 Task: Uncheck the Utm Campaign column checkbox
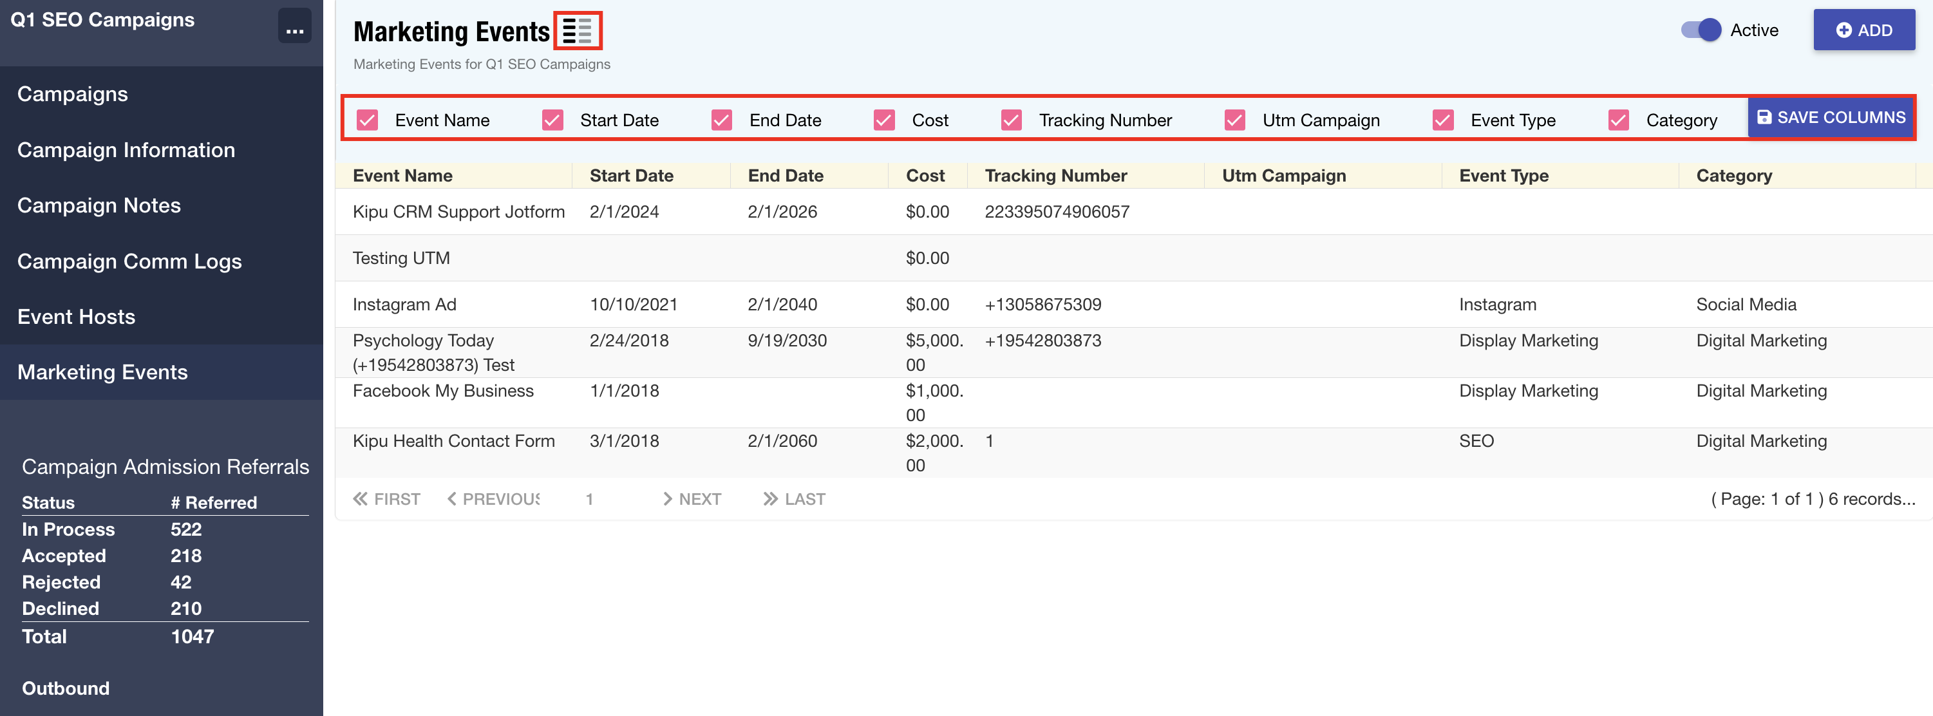coord(1234,120)
